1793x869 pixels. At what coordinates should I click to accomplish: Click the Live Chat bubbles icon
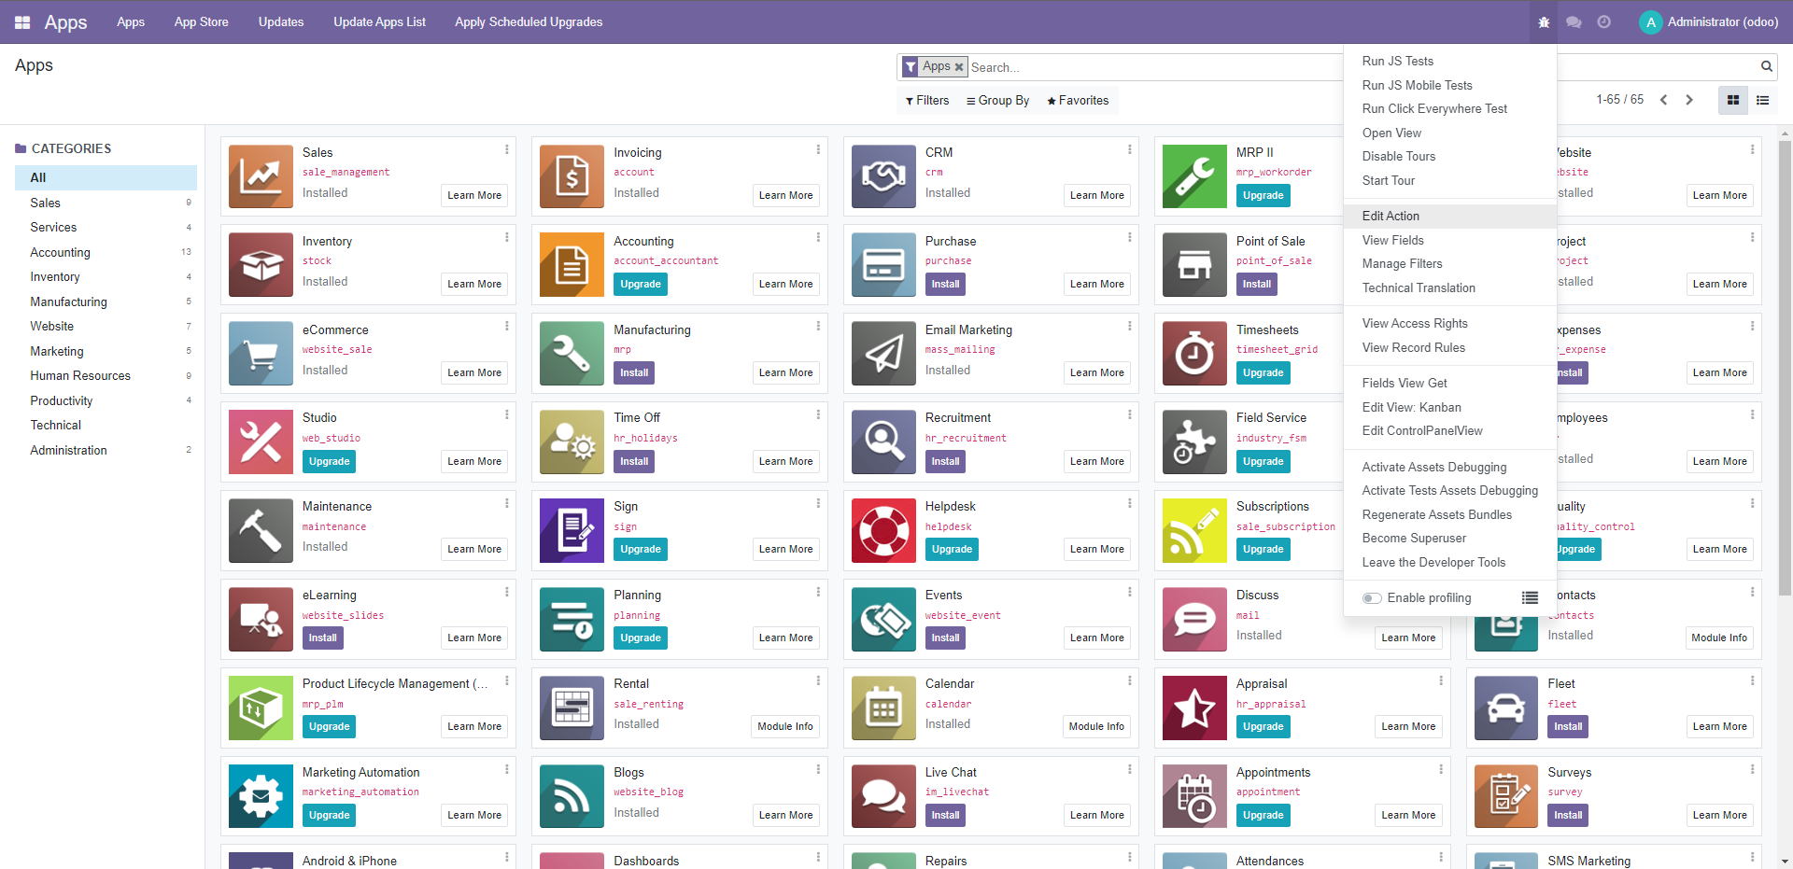point(883,796)
